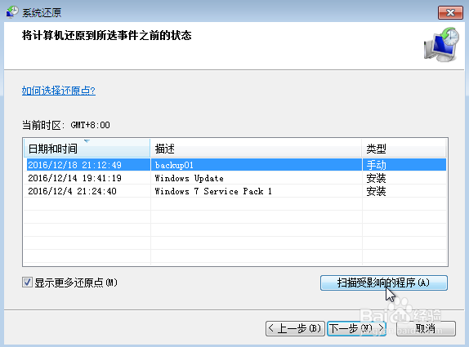Close the 系统还原 window
The width and height of the screenshot is (469, 347).
pos(450,12)
